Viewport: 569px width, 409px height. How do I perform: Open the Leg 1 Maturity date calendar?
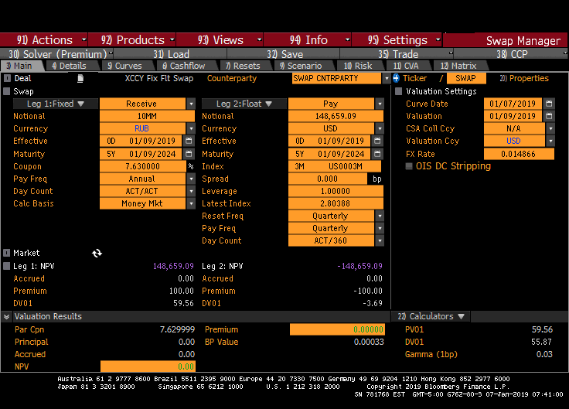click(x=189, y=154)
